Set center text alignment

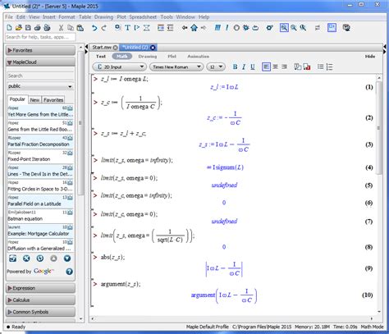tap(276, 66)
